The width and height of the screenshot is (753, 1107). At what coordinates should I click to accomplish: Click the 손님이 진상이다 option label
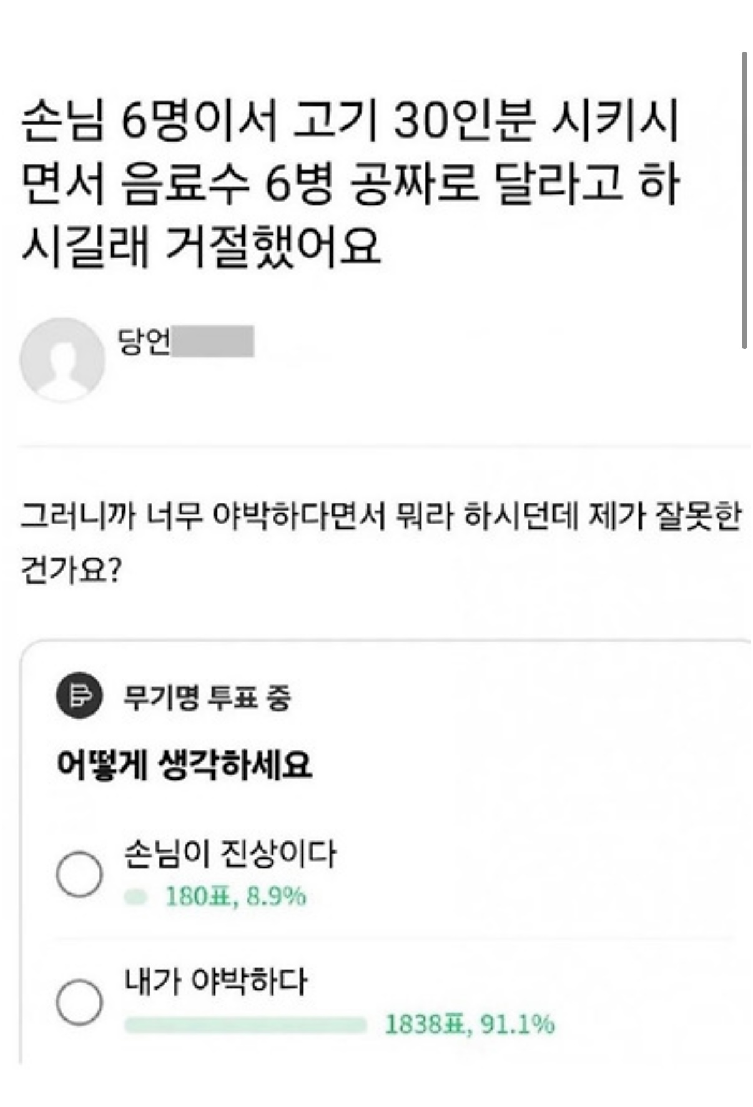point(230,853)
